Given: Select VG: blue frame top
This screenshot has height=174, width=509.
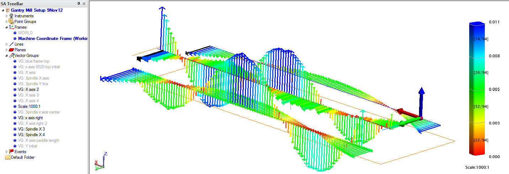Looking at the screenshot, I should pyautogui.click(x=33, y=61).
